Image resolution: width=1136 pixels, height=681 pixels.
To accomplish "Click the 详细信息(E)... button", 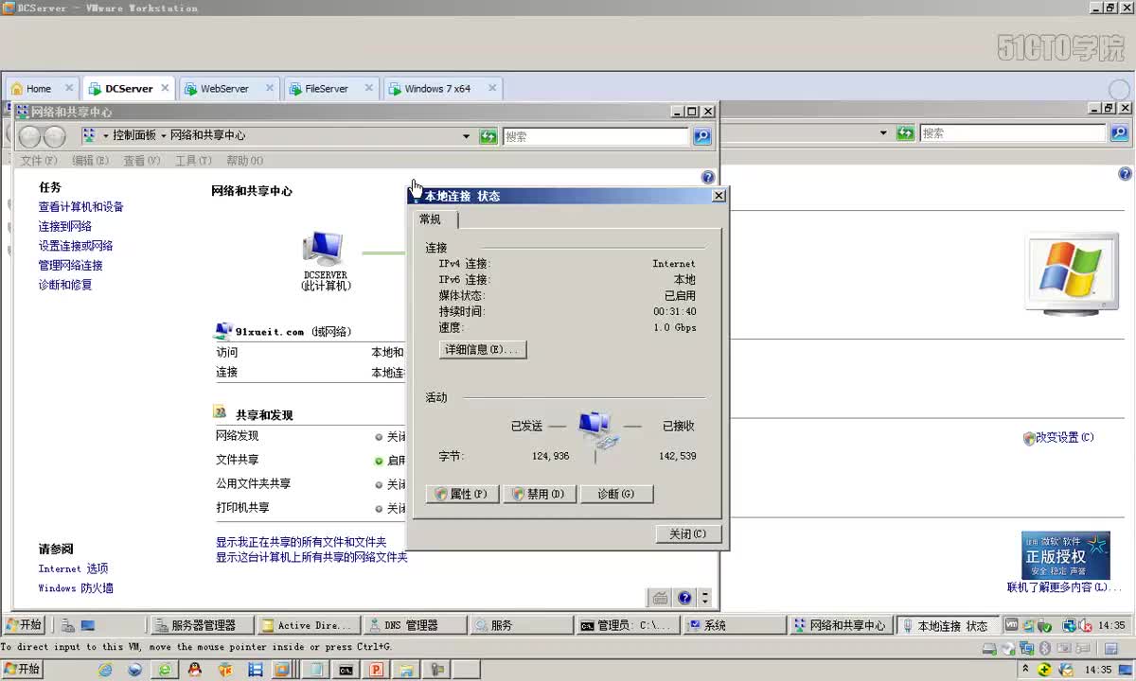I will [483, 350].
